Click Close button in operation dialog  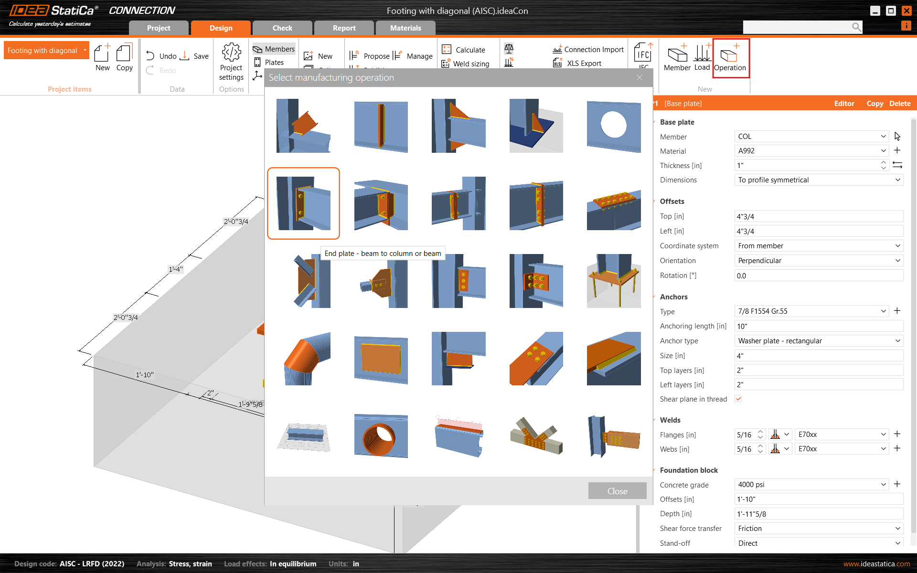[617, 491]
